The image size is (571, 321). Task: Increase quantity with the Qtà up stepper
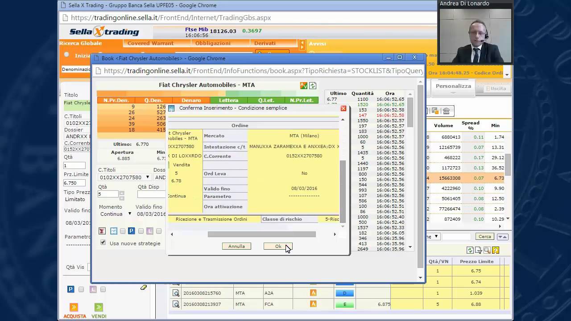point(122,193)
